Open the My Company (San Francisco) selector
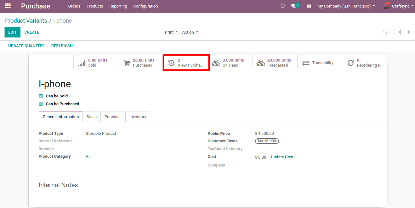Screen dimensions: 415x208 346,6
